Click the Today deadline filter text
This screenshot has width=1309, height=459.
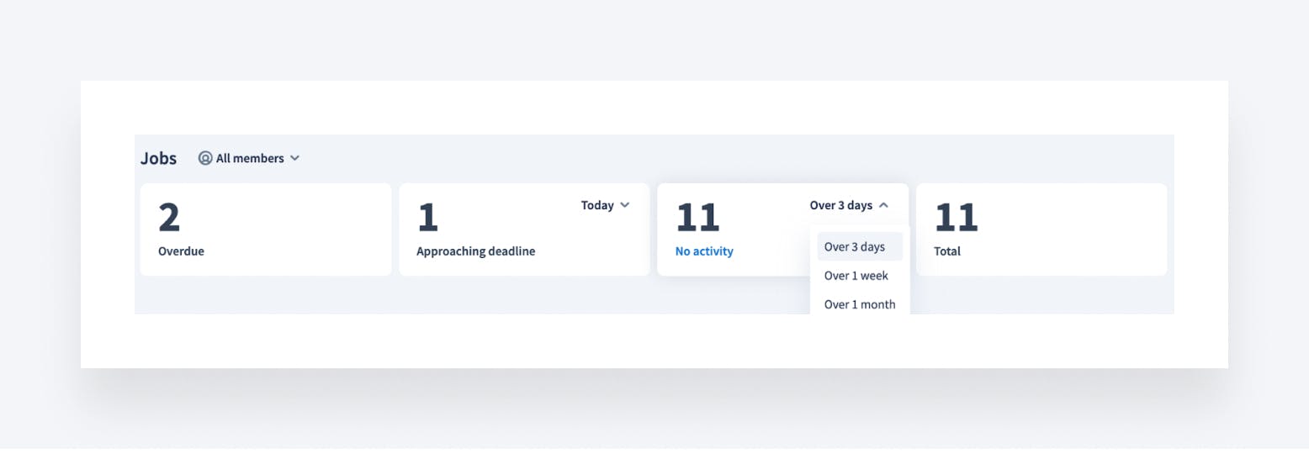[597, 205]
